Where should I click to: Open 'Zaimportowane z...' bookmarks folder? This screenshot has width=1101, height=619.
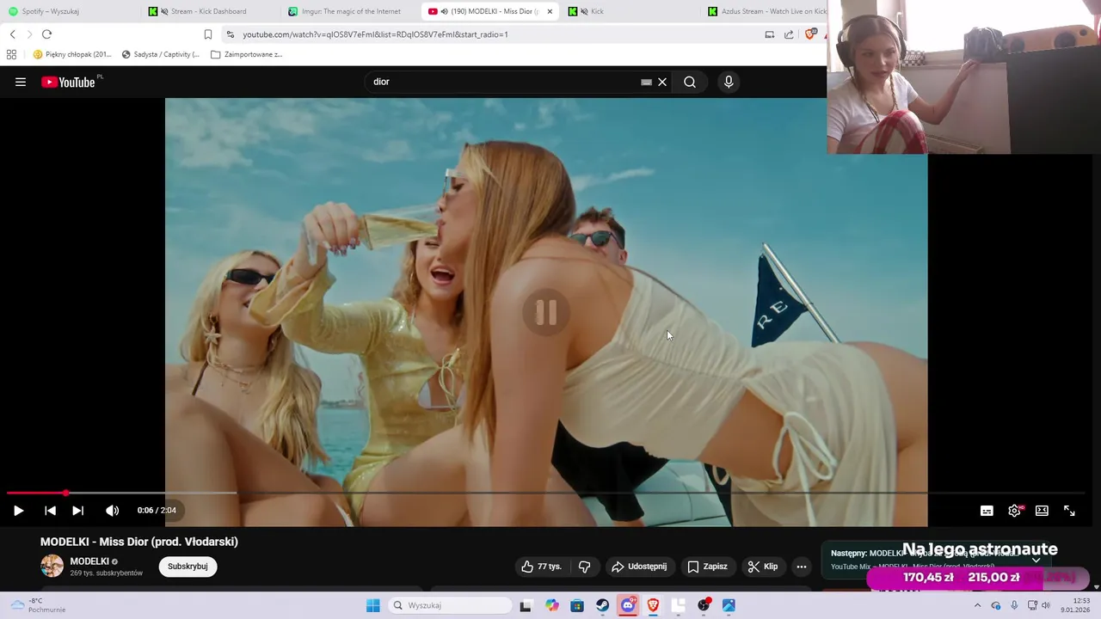click(247, 54)
